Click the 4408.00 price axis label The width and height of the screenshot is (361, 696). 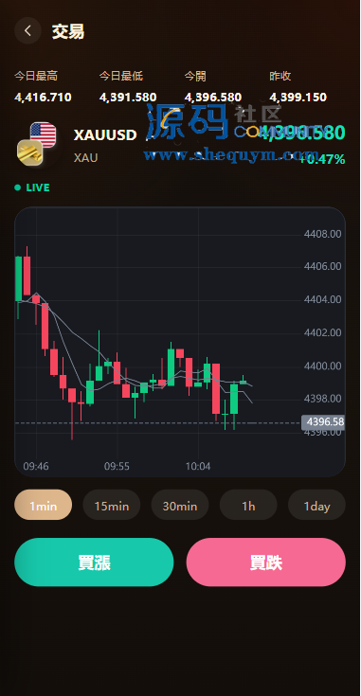[x=323, y=234]
